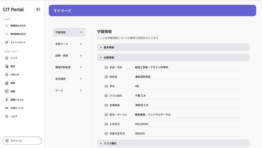Open the 学習データ tab
The image size is (262, 148).
(x=69, y=44)
